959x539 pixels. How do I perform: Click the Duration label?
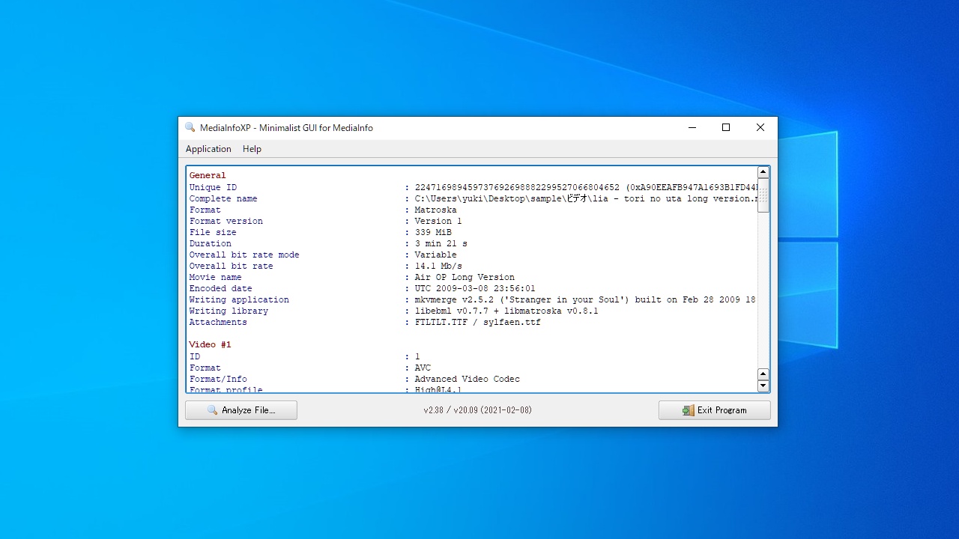pos(211,243)
